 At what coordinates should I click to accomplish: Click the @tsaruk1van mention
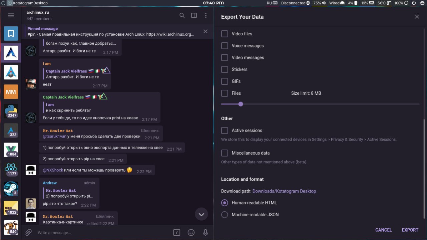[55, 136]
